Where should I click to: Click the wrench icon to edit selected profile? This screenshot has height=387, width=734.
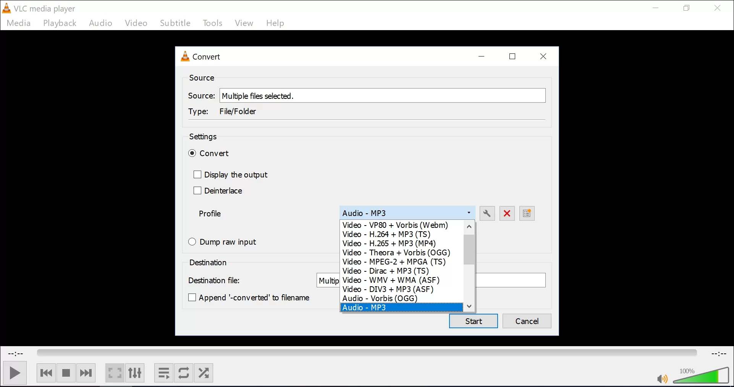(x=487, y=213)
